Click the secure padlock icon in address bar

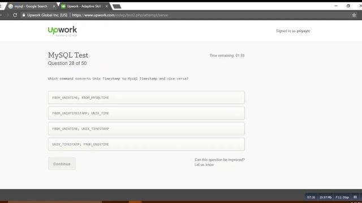tap(24, 15)
